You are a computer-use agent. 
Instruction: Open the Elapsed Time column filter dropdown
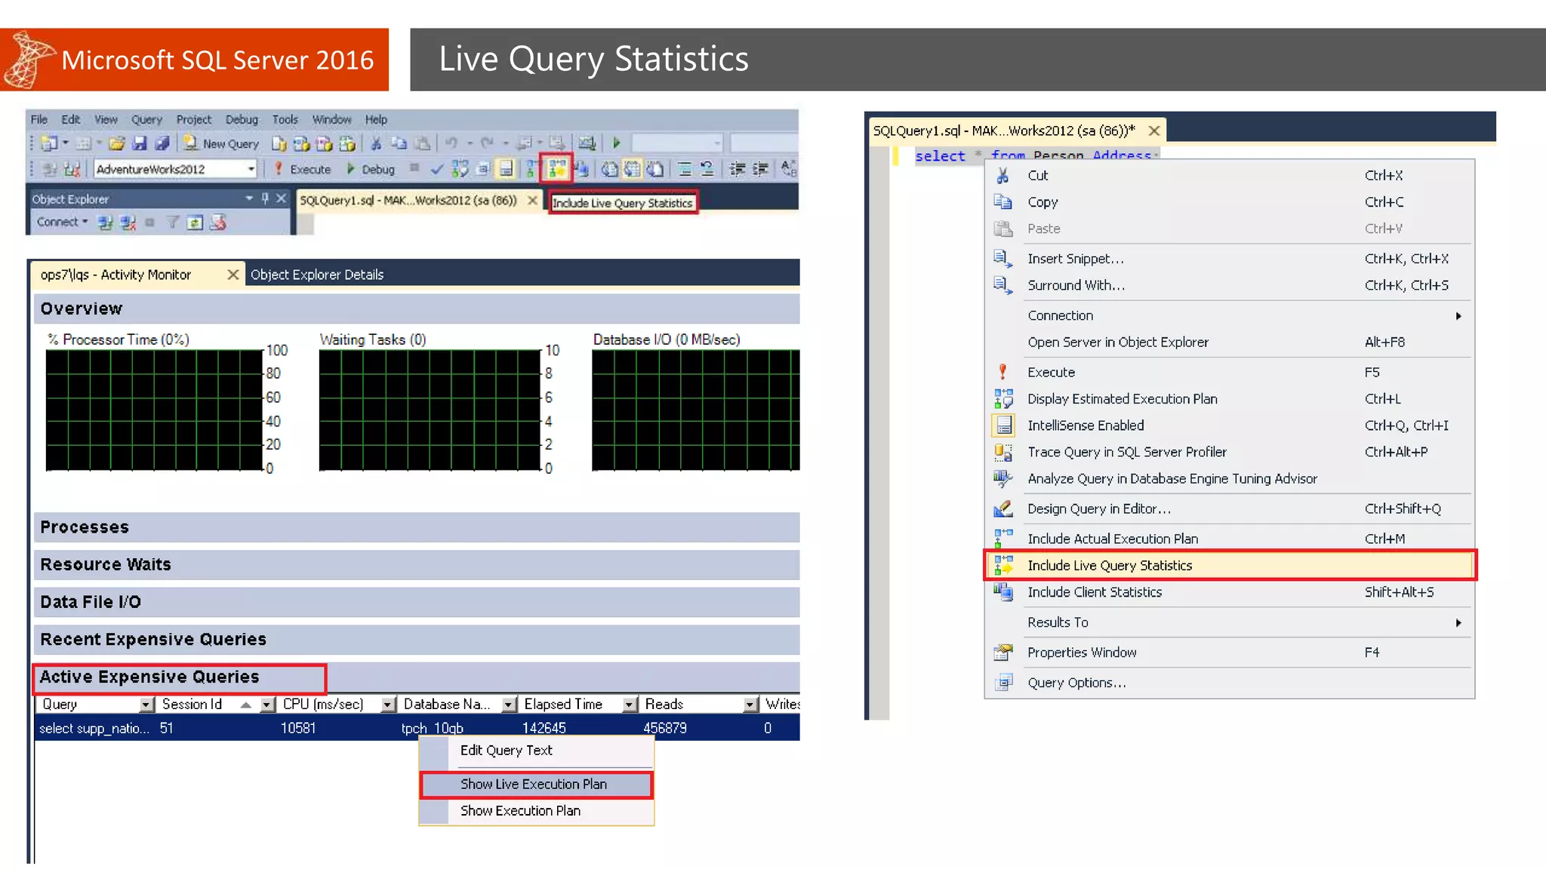630,705
